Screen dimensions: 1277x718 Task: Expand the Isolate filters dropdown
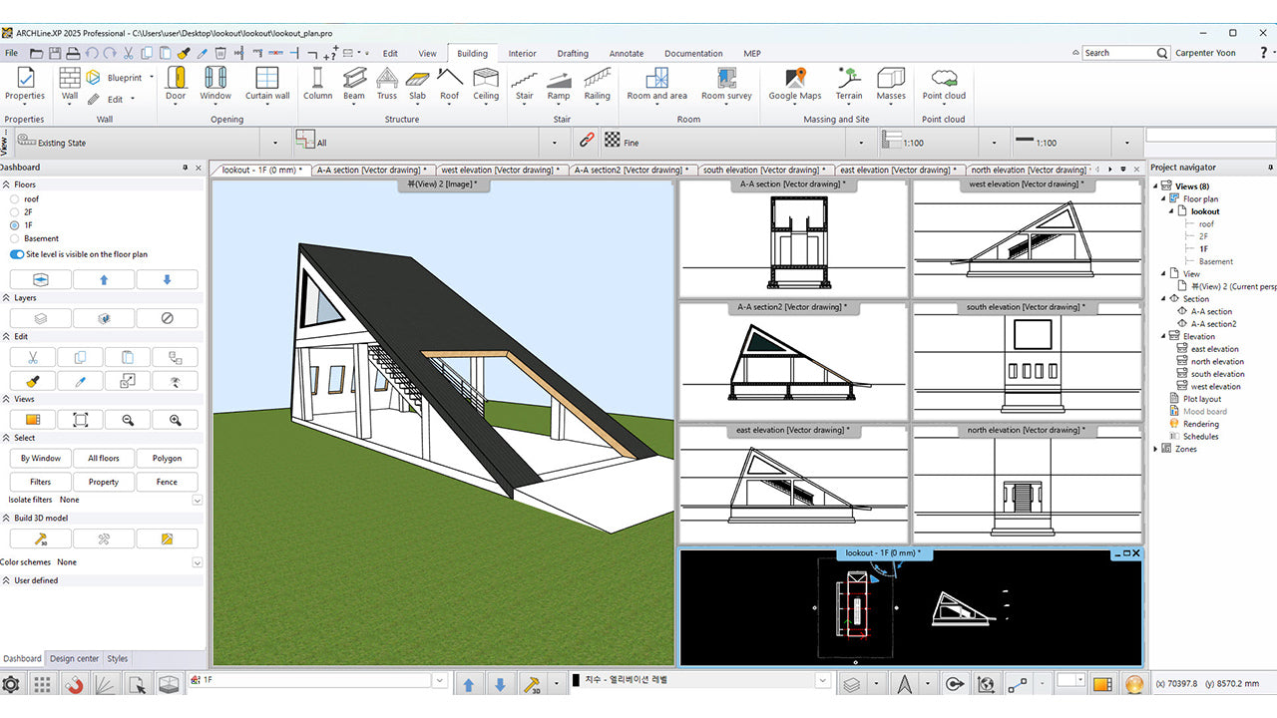pos(197,500)
